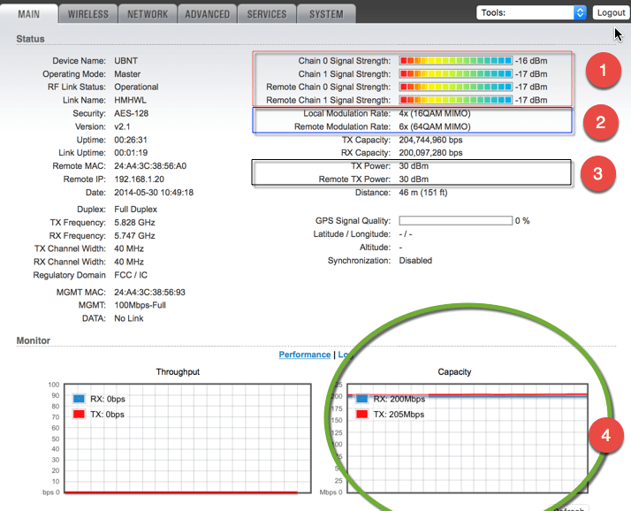The width and height of the screenshot is (631, 511).
Task: Open the NETWORK tab
Action: [148, 14]
